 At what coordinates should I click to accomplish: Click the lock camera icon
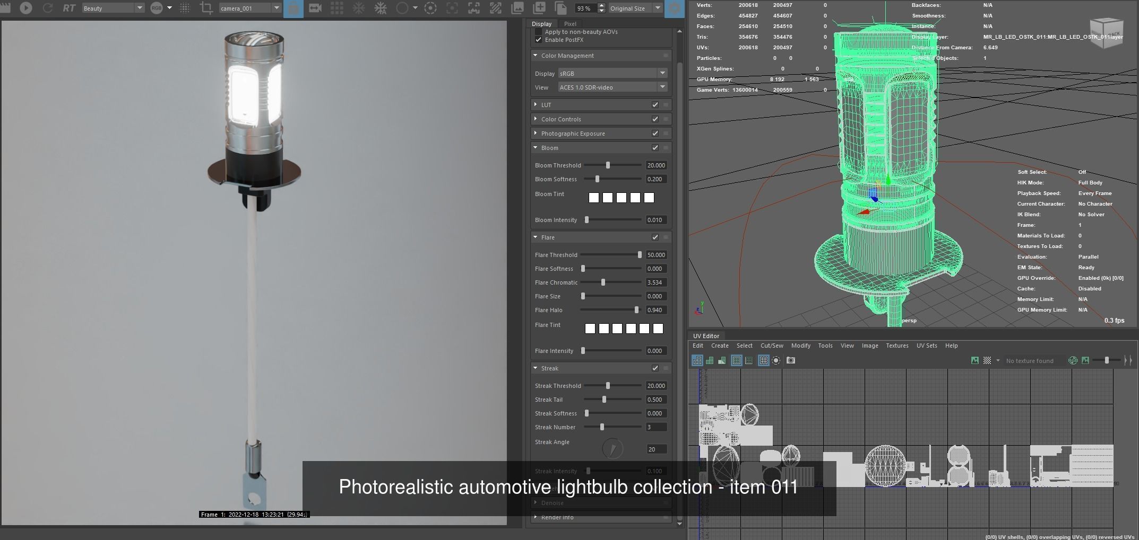coord(294,8)
